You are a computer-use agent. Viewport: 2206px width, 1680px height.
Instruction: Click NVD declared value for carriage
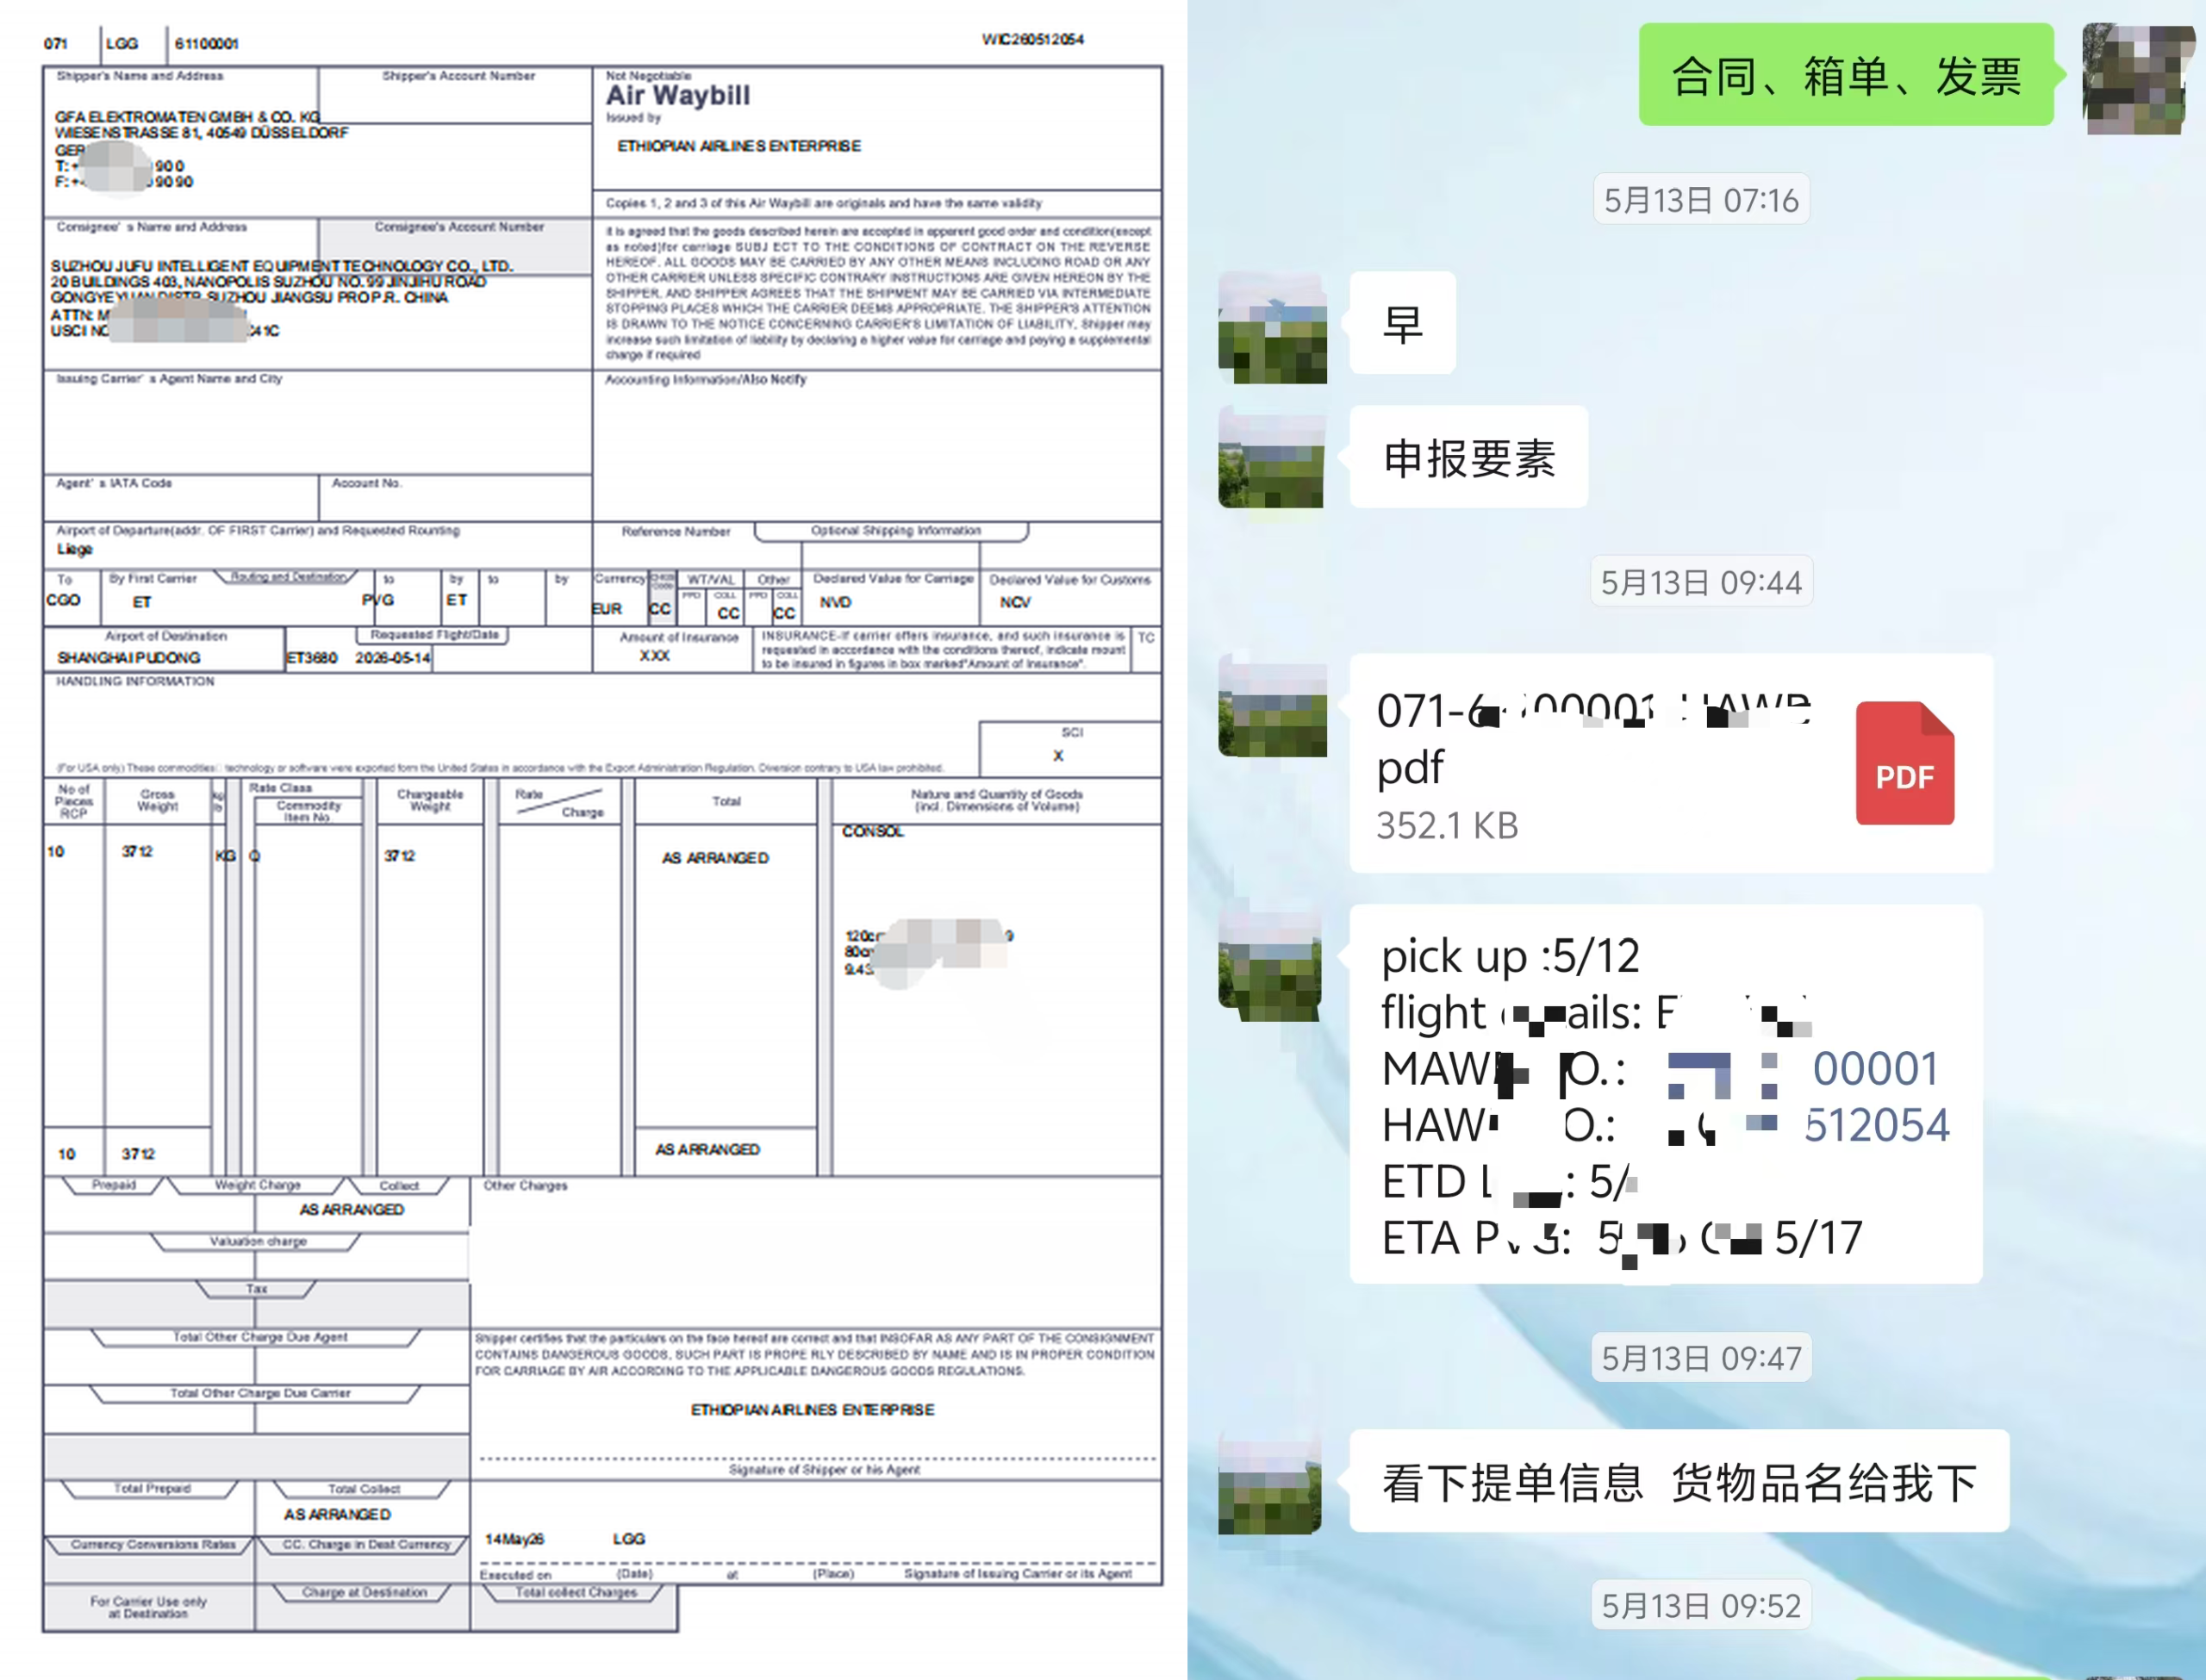tap(835, 602)
